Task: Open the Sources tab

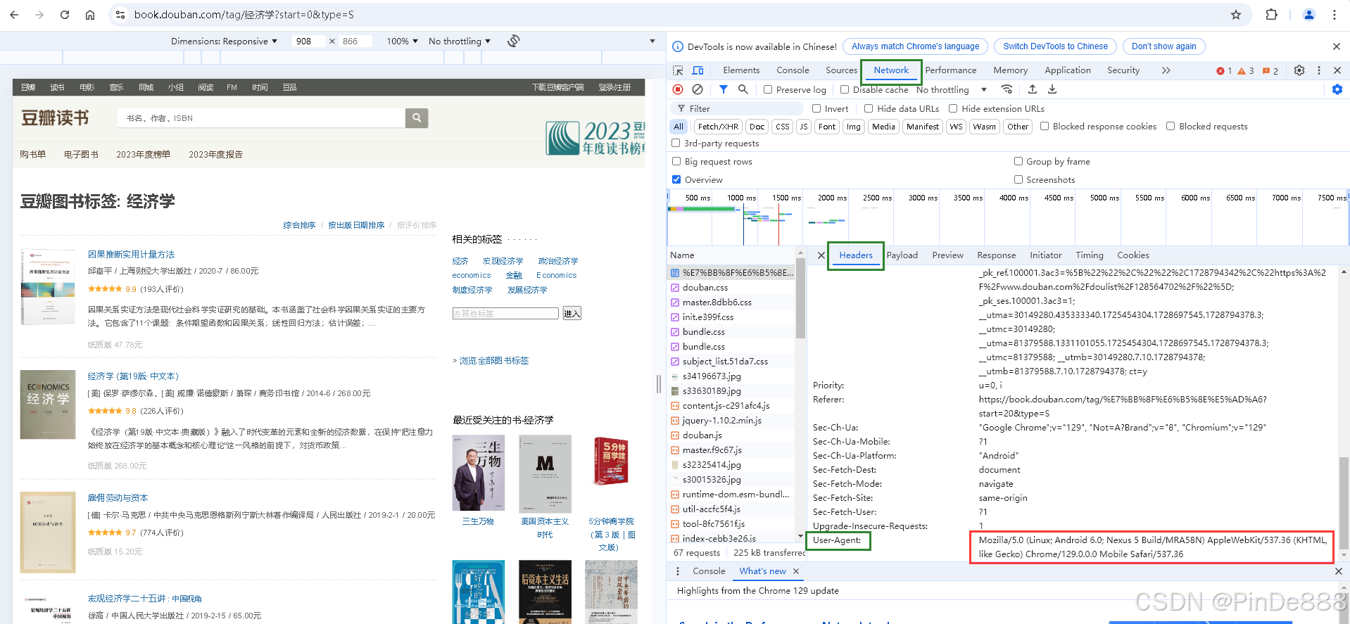Action: tap(841, 70)
